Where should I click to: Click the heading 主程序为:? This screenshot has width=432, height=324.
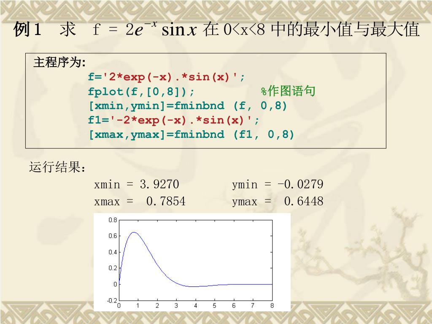(59, 62)
